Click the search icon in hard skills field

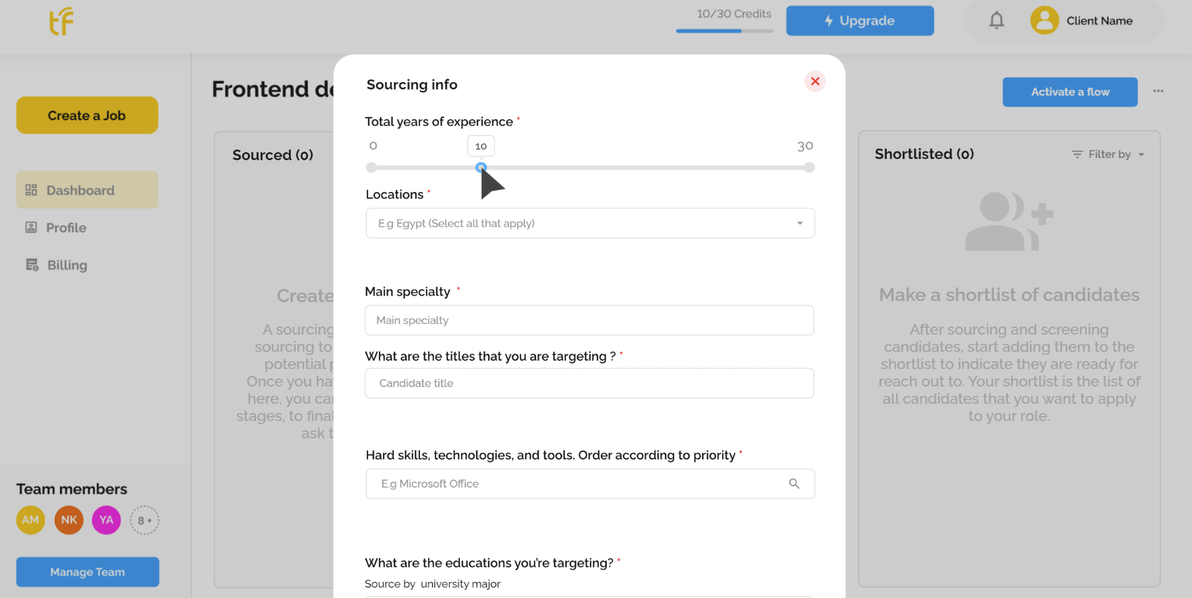(794, 484)
